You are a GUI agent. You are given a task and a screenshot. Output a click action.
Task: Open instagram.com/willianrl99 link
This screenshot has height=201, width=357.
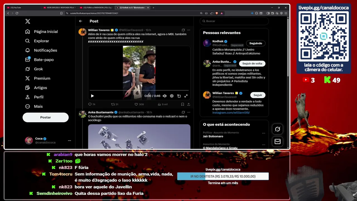231,113
